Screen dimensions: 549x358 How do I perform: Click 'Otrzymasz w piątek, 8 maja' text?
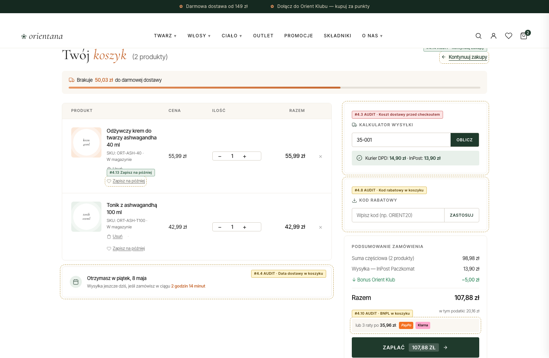(117, 278)
